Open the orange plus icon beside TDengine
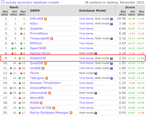Screen dimensions: 146x116 [x=47, y=78]
